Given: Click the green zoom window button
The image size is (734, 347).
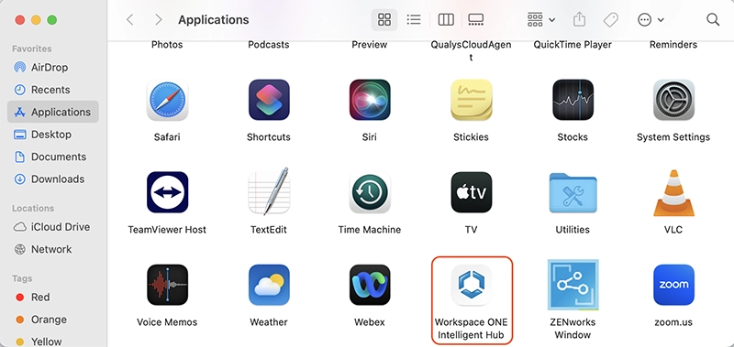Looking at the screenshot, I should coord(52,20).
